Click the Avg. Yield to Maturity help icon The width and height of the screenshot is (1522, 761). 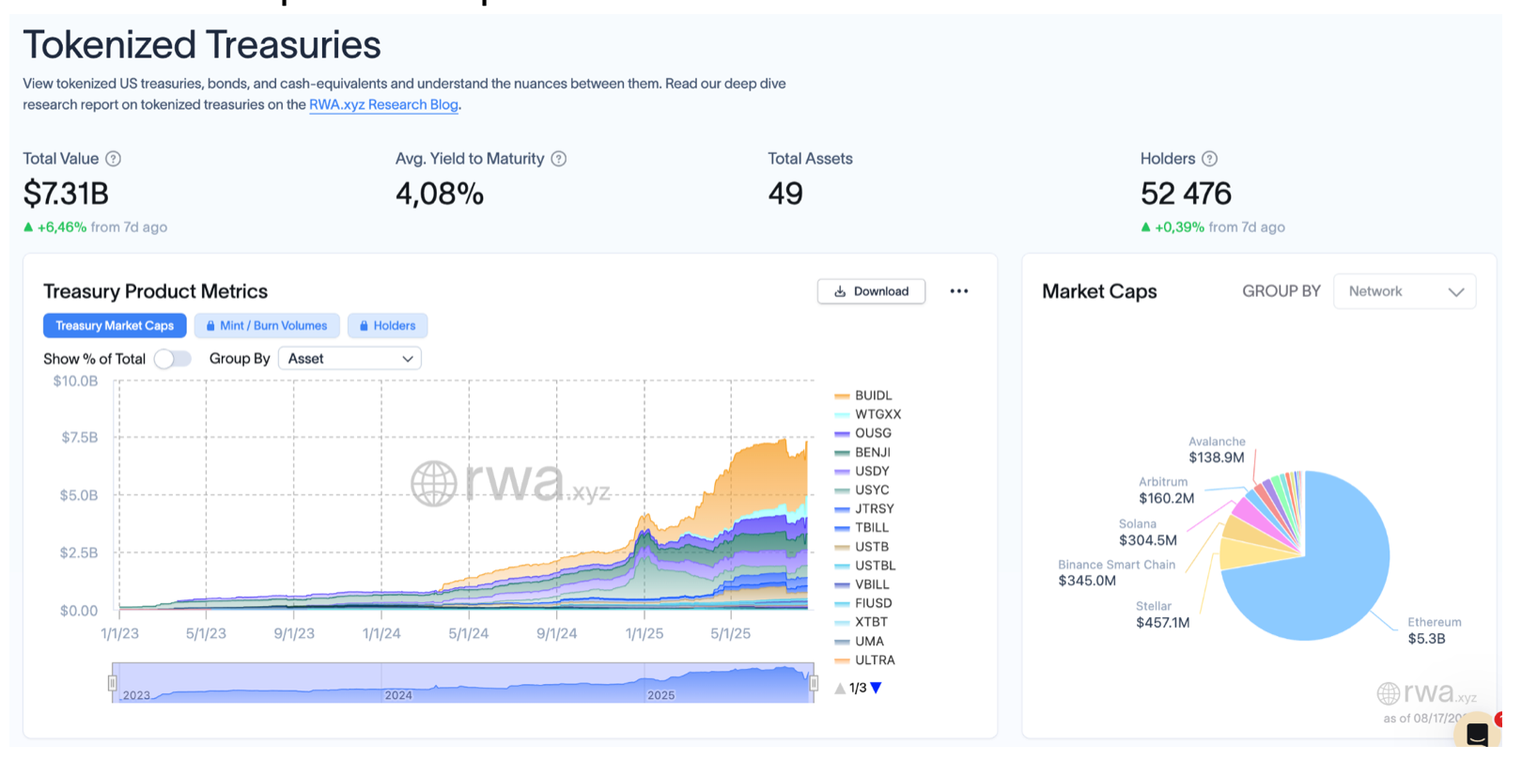point(559,159)
